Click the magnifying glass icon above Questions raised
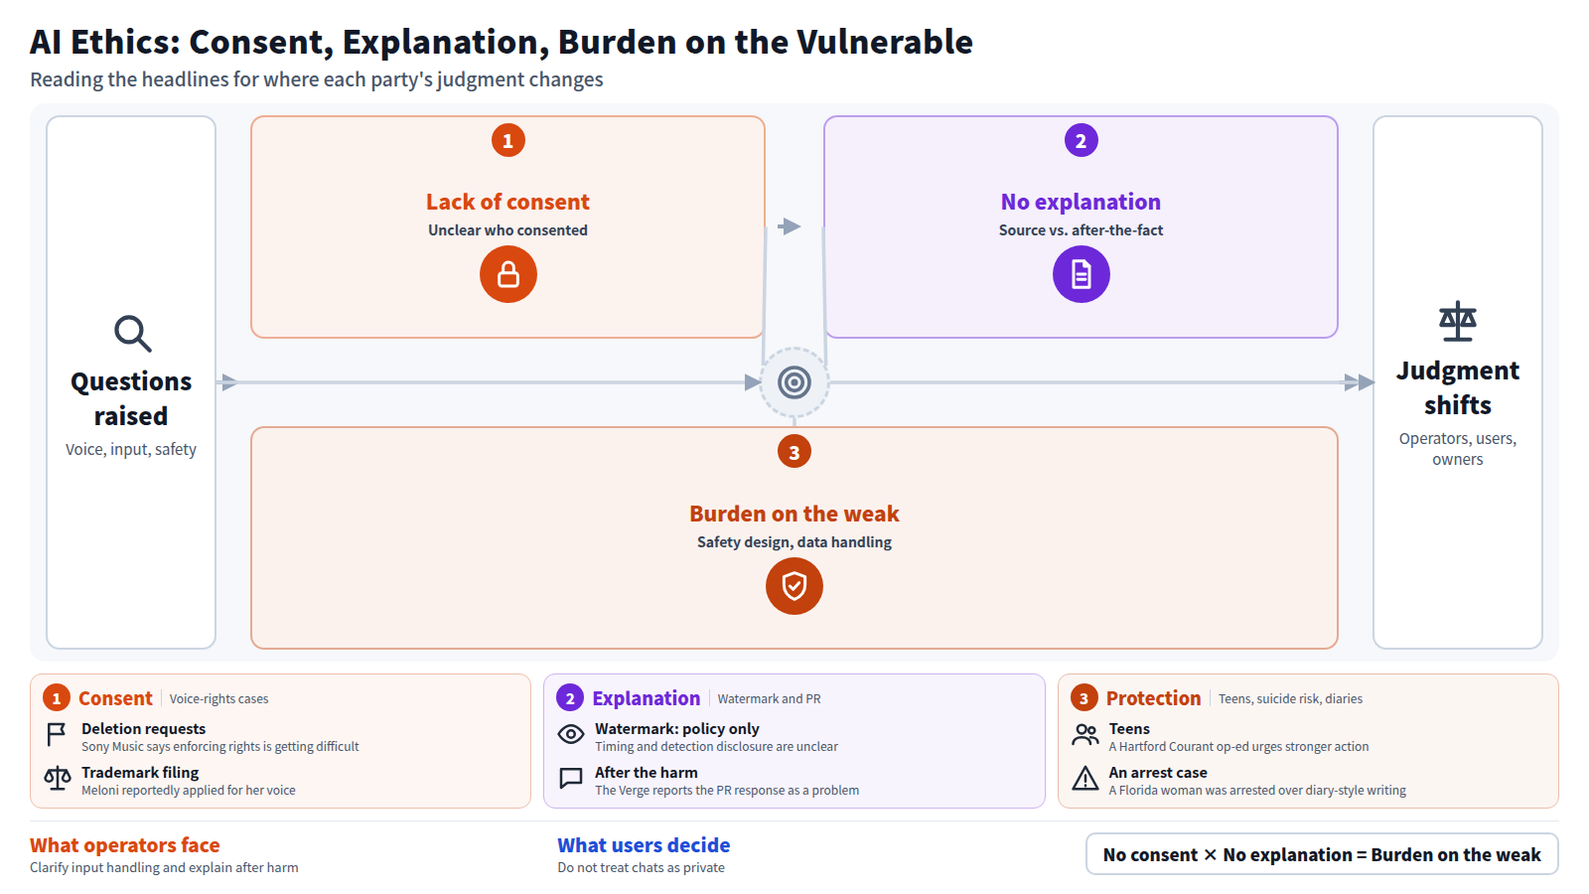Screen dimensions: 1589x894 132,334
